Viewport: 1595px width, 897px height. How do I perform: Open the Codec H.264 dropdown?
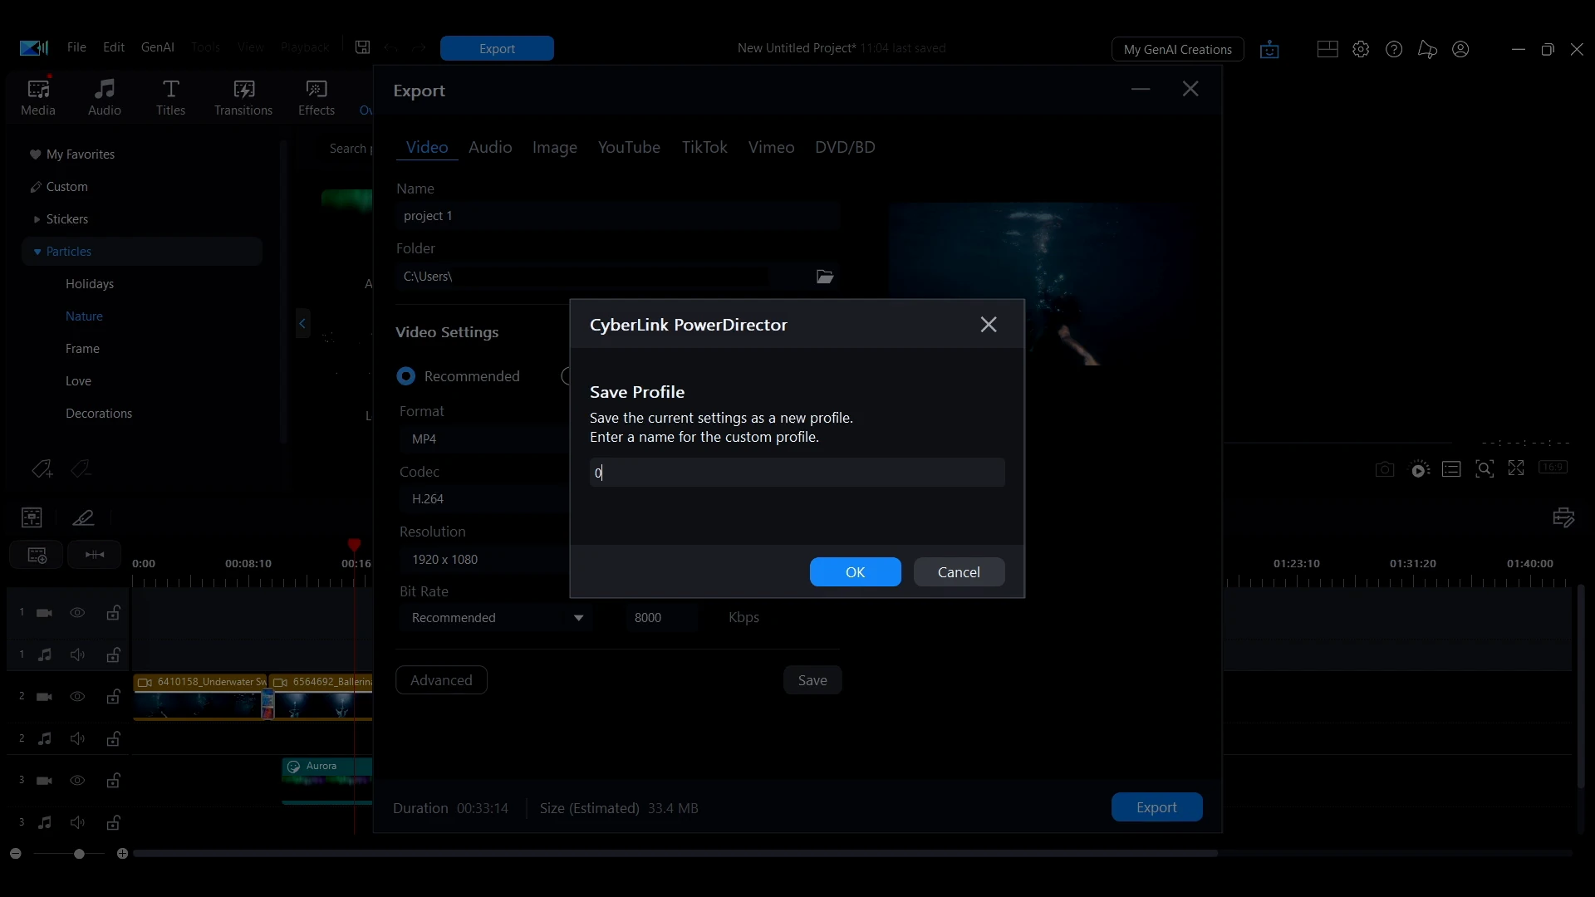coord(485,499)
